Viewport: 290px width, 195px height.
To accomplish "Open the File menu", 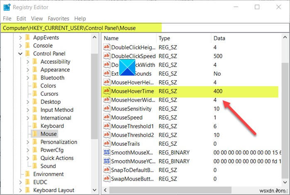I will click(x=7, y=19).
